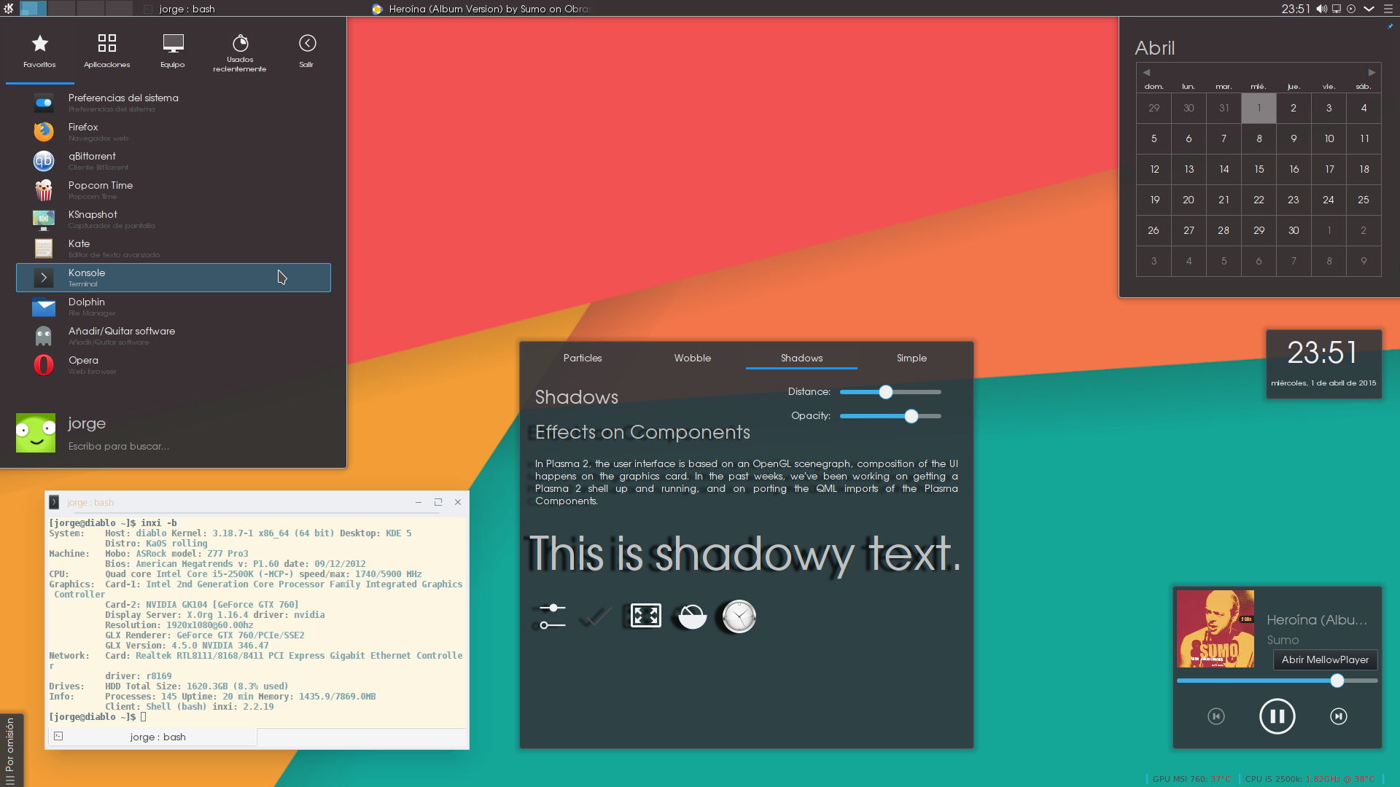Select day 15 in the April calendar
Image resolution: width=1400 pixels, height=787 pixels.
[x=1259, y=169]
